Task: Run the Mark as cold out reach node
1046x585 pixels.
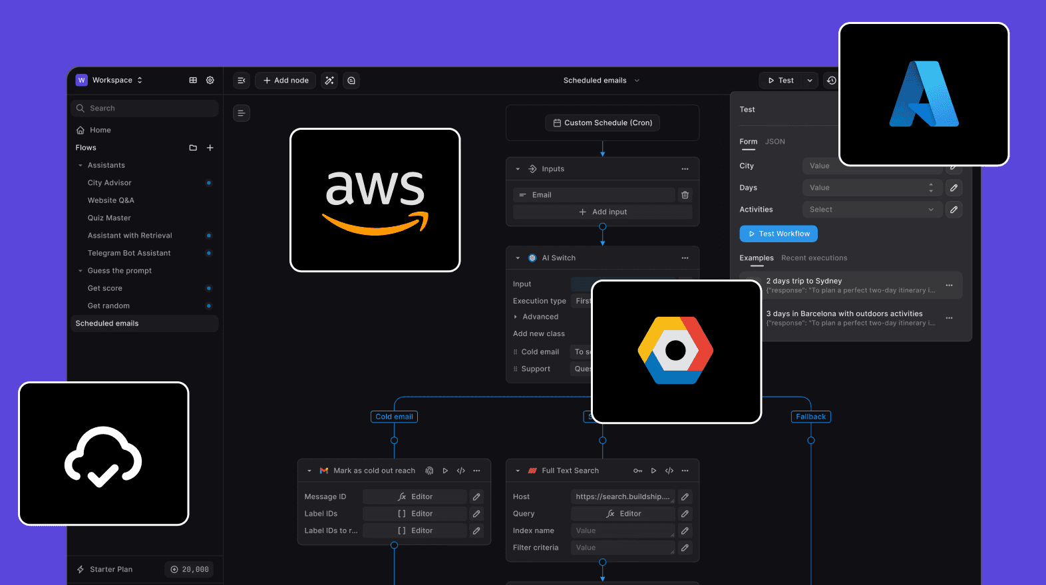Action: pyautogui.click(x=445, y=471)
